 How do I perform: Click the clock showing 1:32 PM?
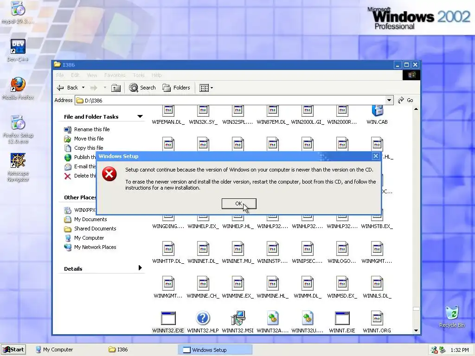pyautogui.click(x=460, y=350)
